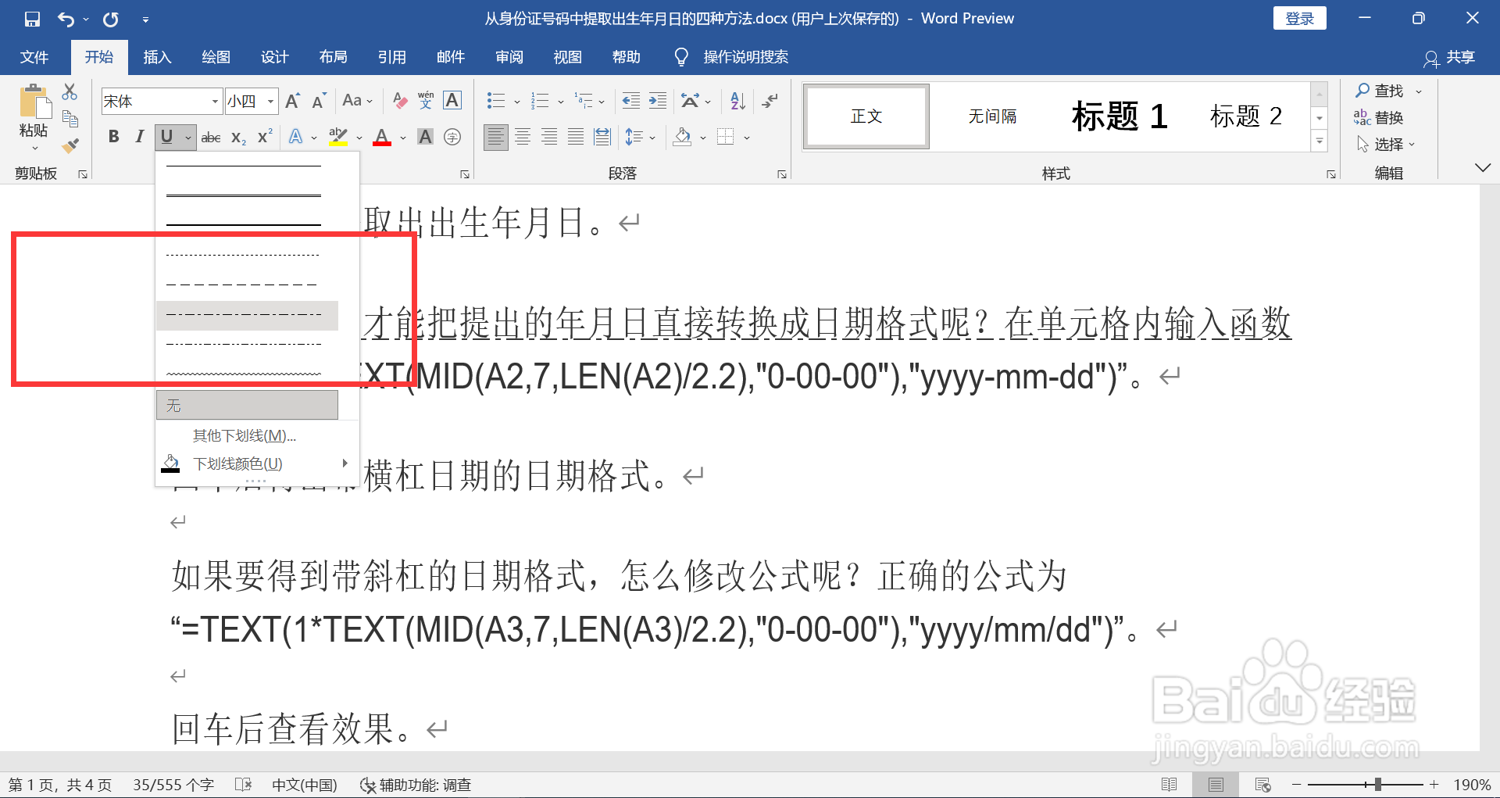Click 替换 replace button
The height and width of the screenshot is (798, 1500).
(1379, 117)
